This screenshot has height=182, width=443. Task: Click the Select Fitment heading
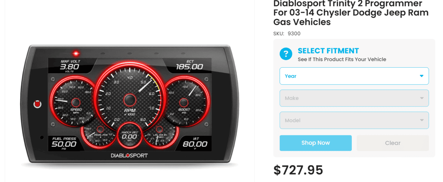point(328,51)
